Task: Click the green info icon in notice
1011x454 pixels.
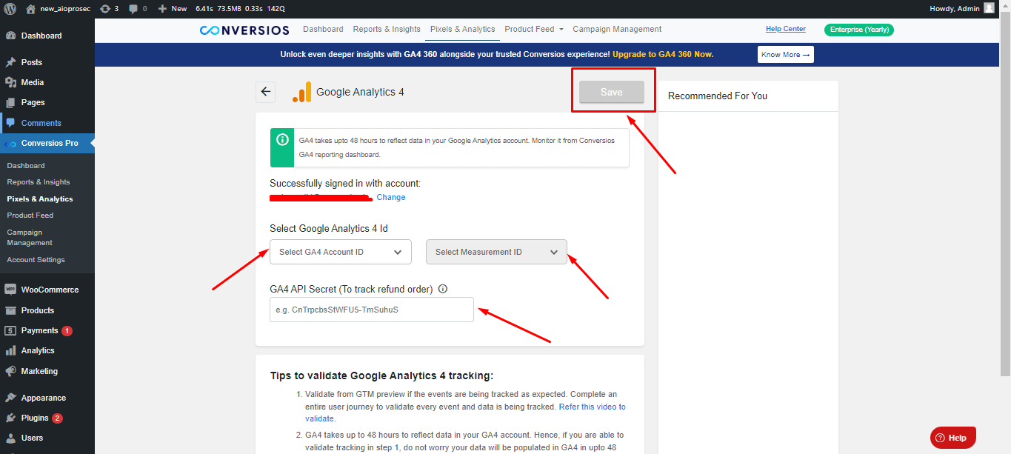Action: [x=282, y=139]
